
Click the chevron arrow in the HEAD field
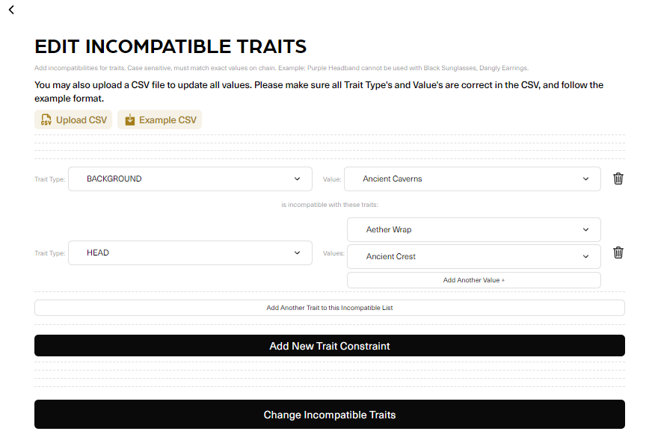pos(298,253)
